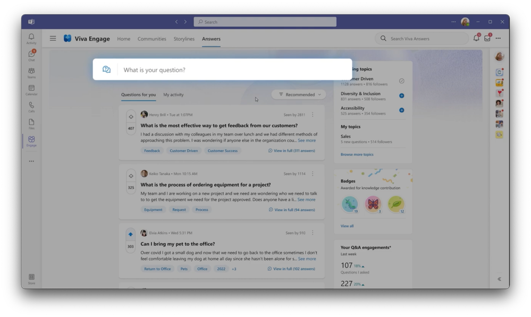Open Henry Brill's profile picture
This screenshot has height=317, width=531.
(x=144, y=115)
